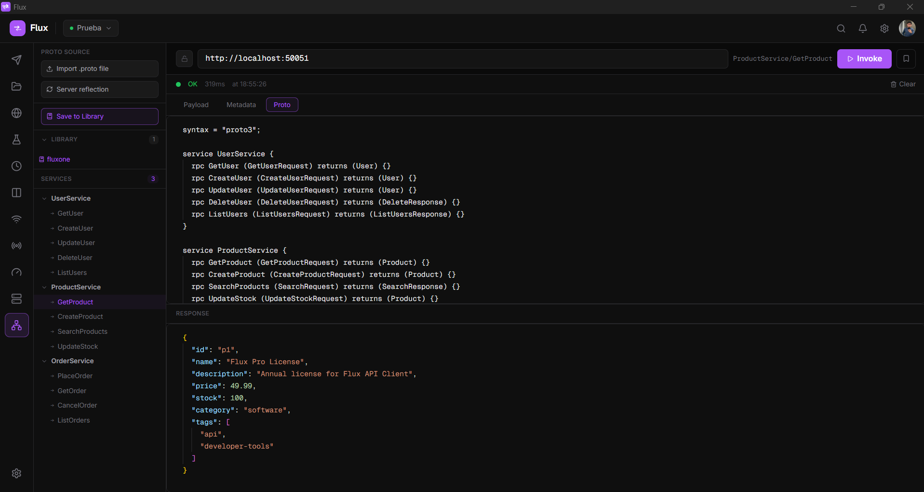Click the LIBRARY count badge 1
The height and width of the screenshot is (492, 924).
[154, 139]
